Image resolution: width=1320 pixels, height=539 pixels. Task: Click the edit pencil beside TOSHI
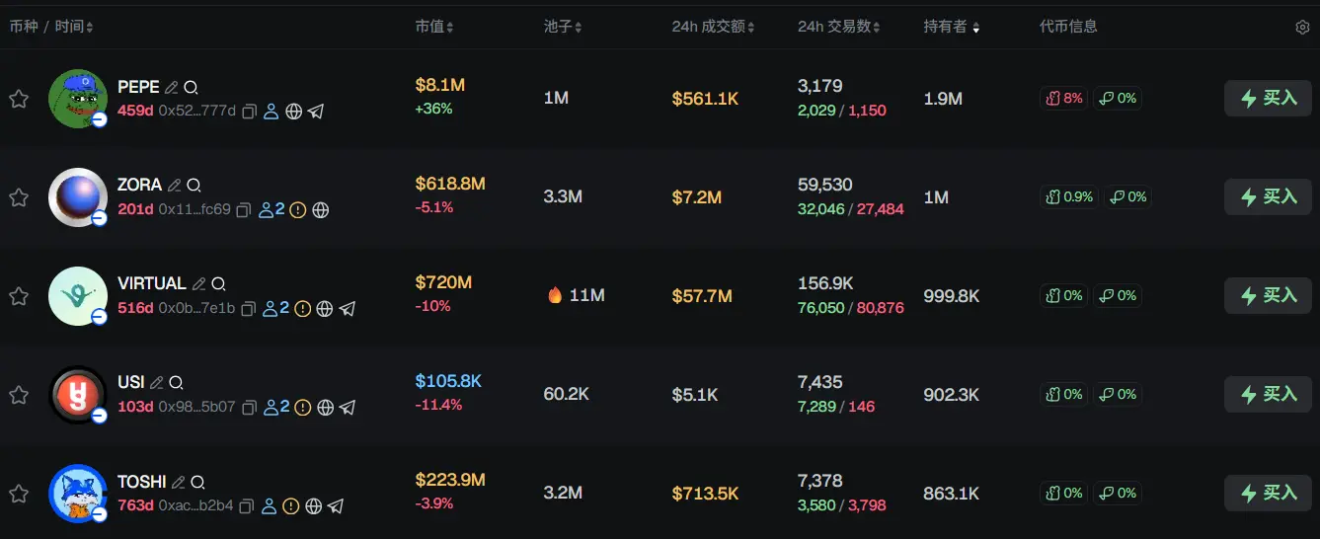point(178,482)
